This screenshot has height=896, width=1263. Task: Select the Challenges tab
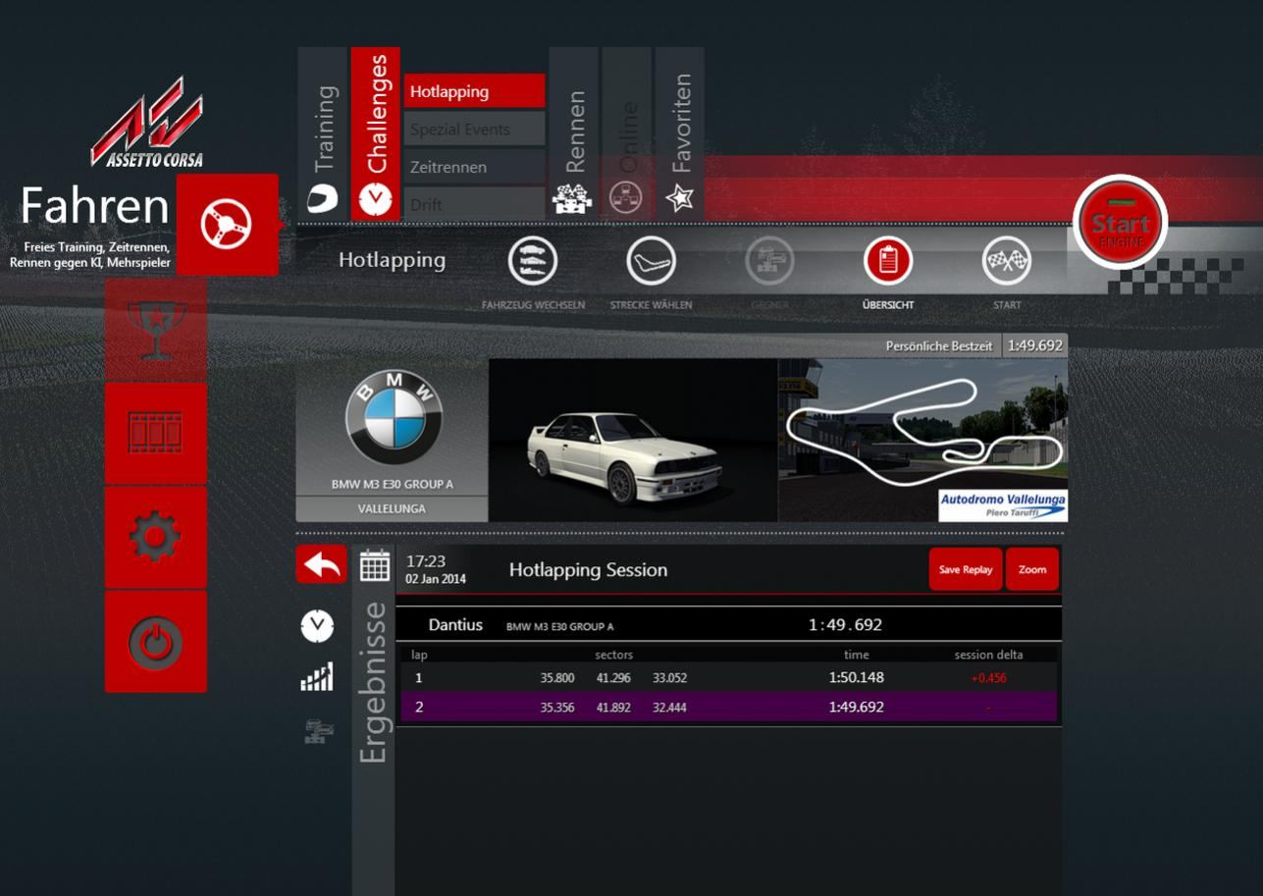point(375,132)
